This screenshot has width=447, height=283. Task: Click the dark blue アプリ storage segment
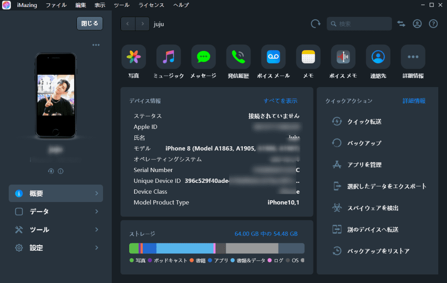pyautogui.click(x=150, y=248)
